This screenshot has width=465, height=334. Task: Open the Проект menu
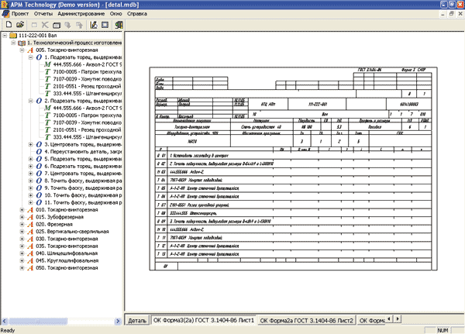[22, 14]
